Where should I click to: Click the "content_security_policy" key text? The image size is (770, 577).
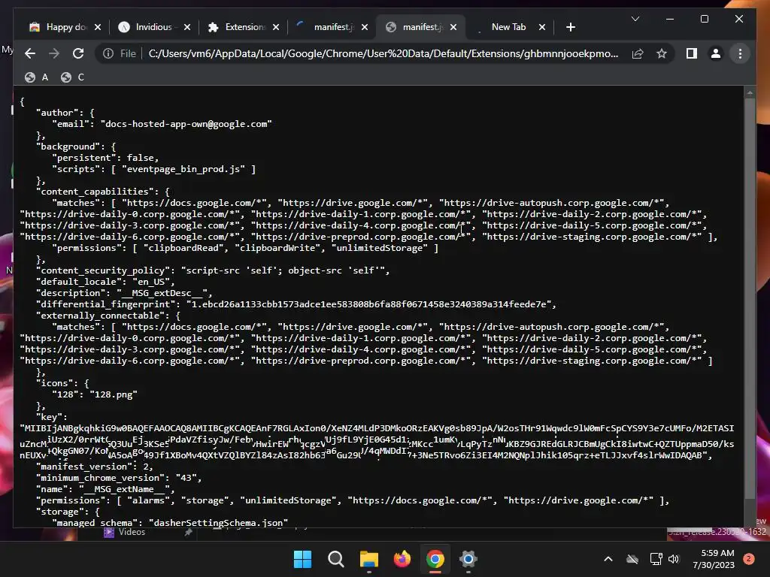click(103, 270)
